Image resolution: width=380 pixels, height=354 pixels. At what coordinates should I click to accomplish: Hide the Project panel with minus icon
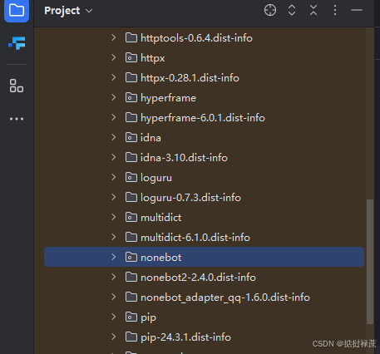357,10
